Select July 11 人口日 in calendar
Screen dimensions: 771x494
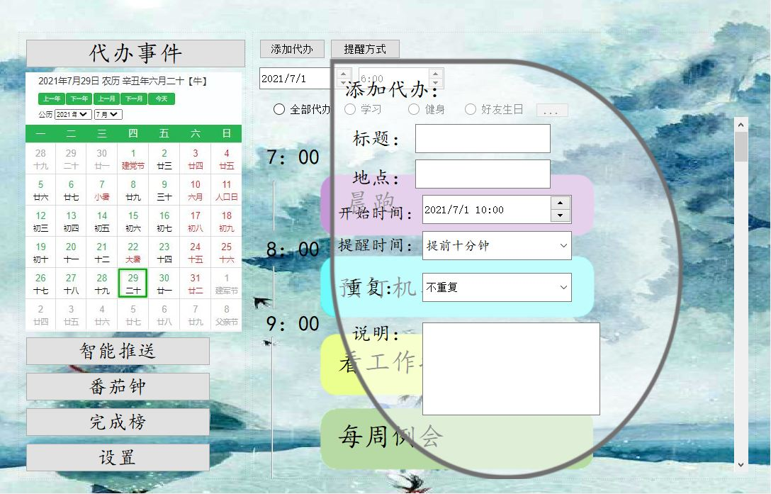(x=226, y=190)
